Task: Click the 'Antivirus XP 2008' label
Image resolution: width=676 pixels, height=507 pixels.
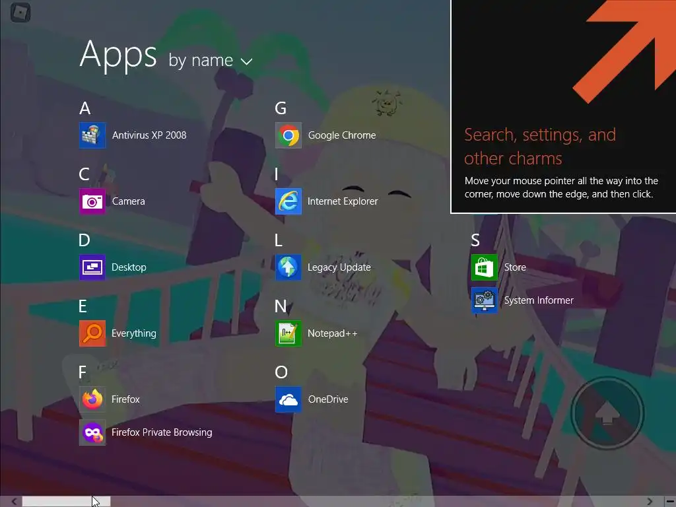Action: point(149,135)
